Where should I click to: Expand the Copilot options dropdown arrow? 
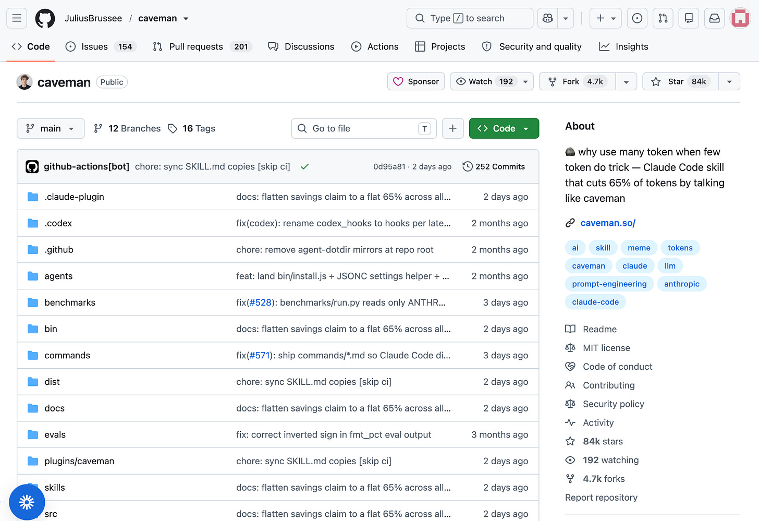pyautogui.click(x=566, y=18)
